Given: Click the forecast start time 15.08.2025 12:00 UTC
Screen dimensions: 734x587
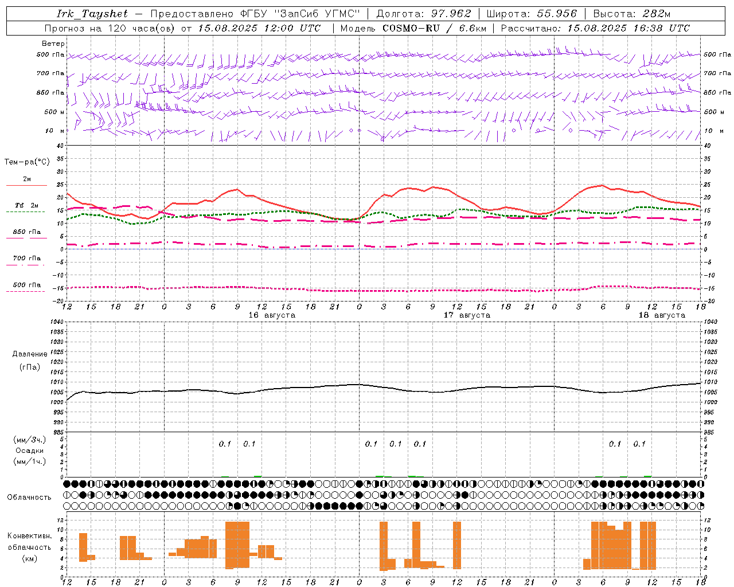Looking at the screenshot, I should (x=259, y=28).
